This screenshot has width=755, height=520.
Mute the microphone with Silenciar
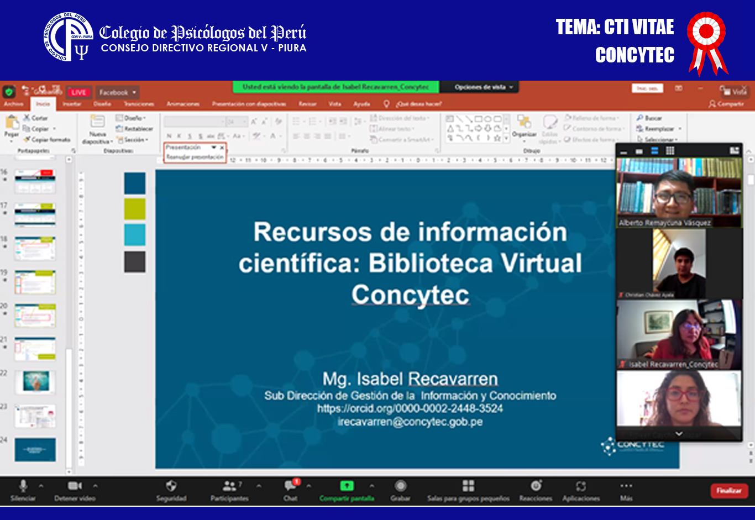[x=23, y=490]
